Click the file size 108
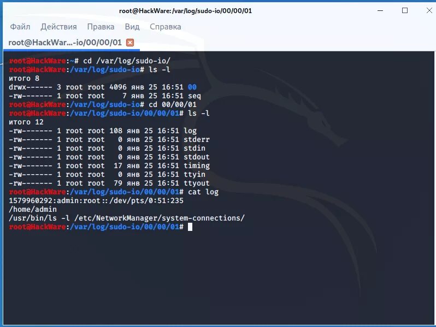The width and height of the screenshot is (436, 327). (116, 131)
